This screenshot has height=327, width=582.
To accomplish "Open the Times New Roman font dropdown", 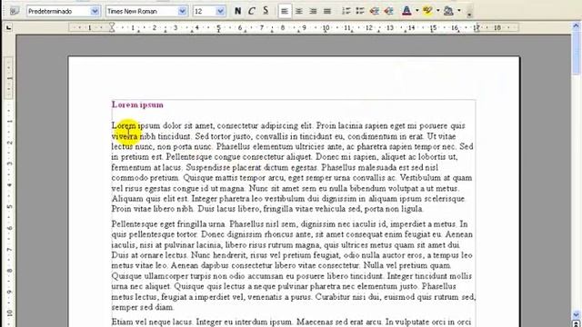I will [x=182, y=11].
